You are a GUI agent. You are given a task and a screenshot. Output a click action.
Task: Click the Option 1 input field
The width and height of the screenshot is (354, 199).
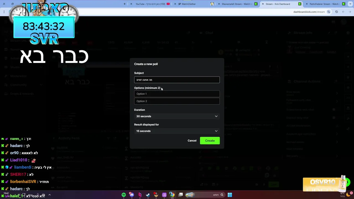[177, 94]
